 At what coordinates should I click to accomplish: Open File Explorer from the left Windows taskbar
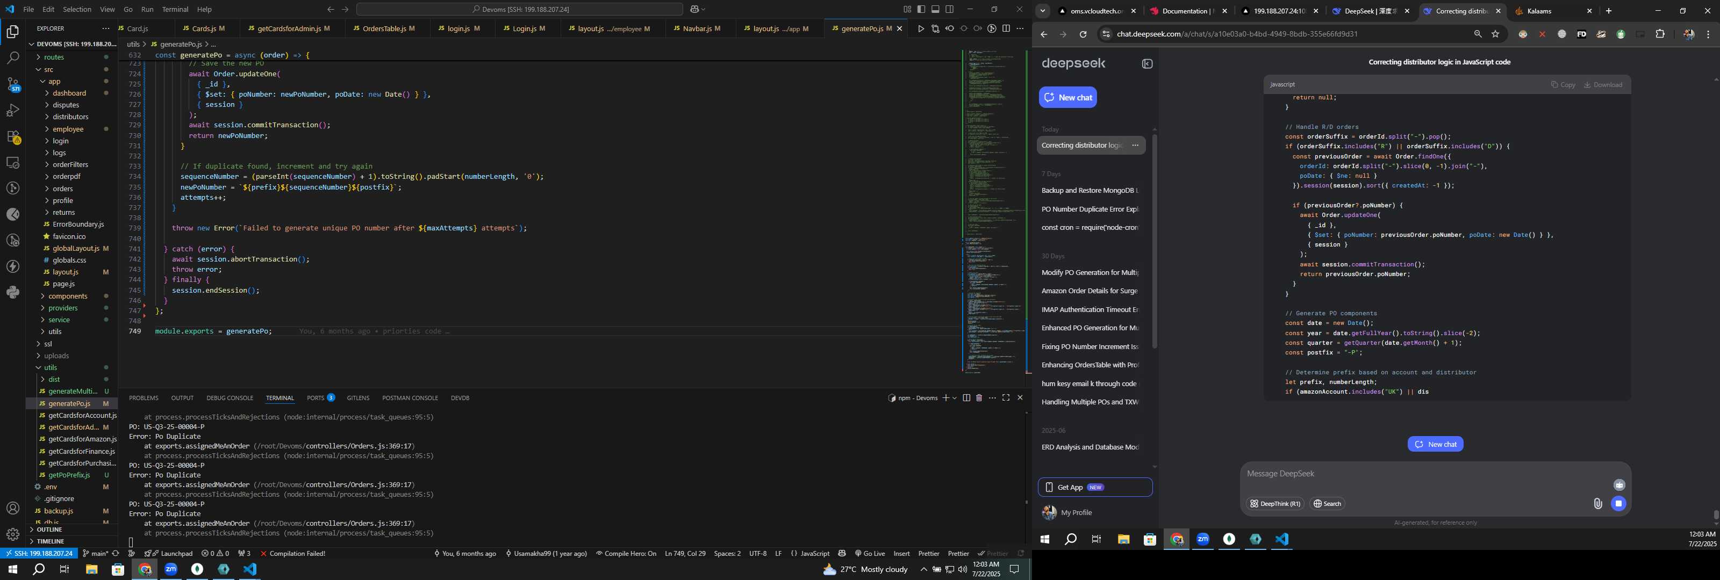91,569
